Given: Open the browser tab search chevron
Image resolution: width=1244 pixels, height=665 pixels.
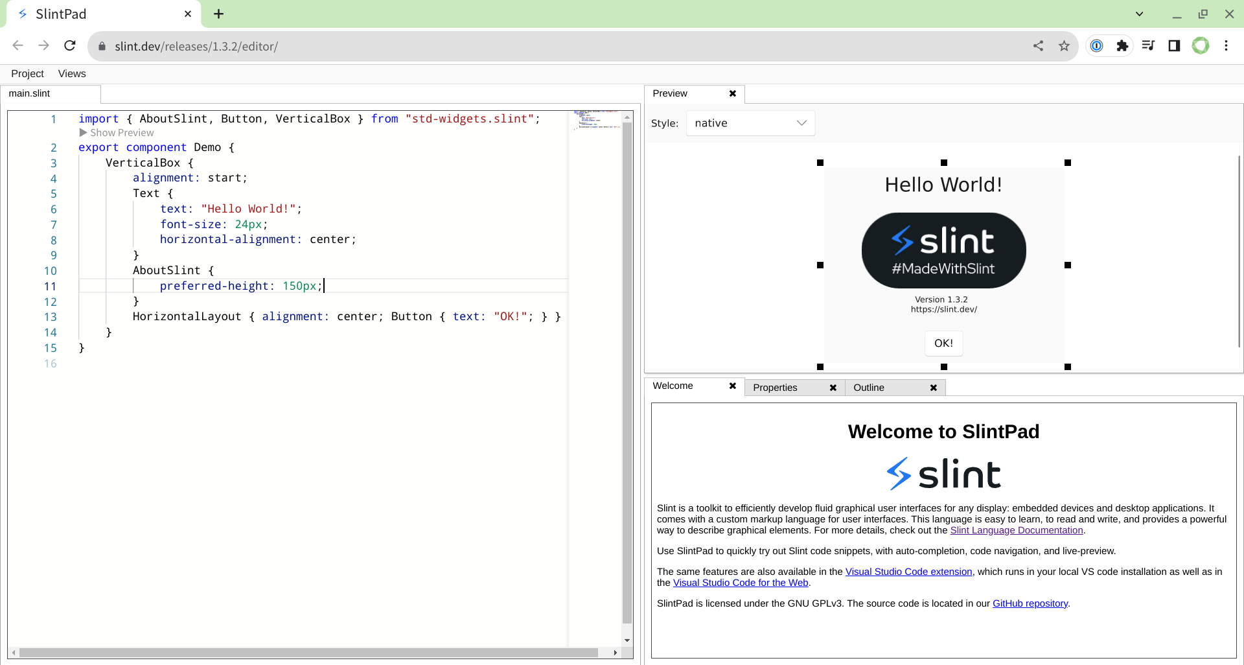Looking at the screenshot, I should coord(1139,14).
